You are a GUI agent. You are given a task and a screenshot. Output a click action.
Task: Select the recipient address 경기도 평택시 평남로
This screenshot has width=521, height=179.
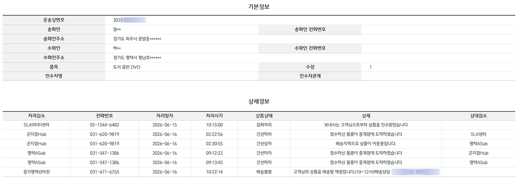pyautogui.click(x=137, y=58)
